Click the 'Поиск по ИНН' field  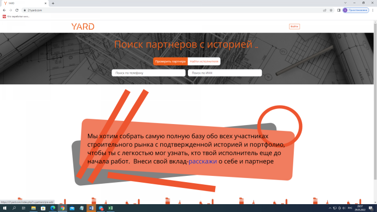click(225, 73)
